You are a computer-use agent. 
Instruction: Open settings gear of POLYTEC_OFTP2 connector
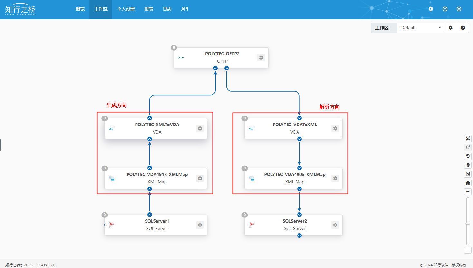pos(261,58)
